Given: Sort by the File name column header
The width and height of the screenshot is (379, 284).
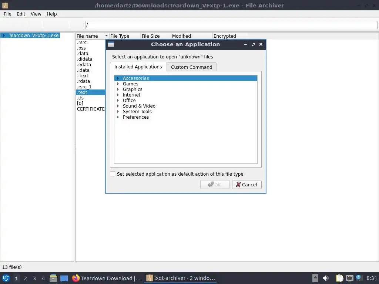Looking at the screenshot, I should pos(92,36).
